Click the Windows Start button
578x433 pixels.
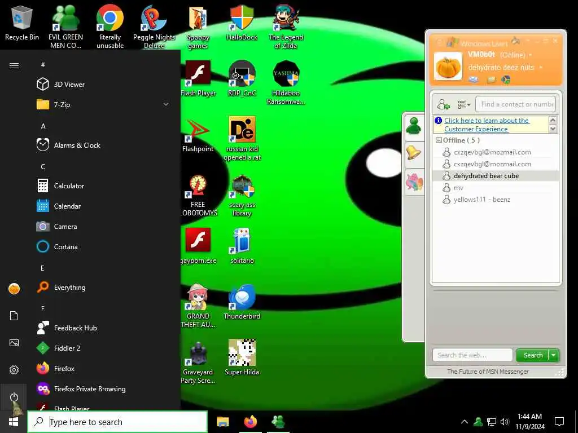14,422
